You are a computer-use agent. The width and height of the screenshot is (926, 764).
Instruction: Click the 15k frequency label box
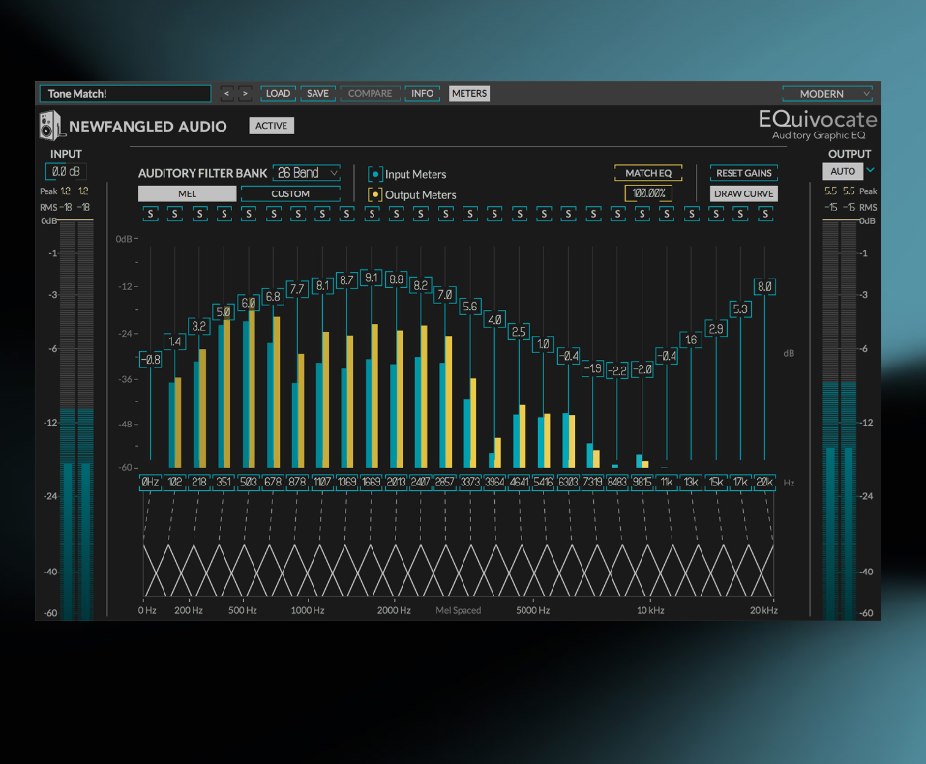[x=716, y=483]
